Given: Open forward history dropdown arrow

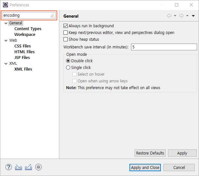Looking at the screenshot, I should coord(187,16).
